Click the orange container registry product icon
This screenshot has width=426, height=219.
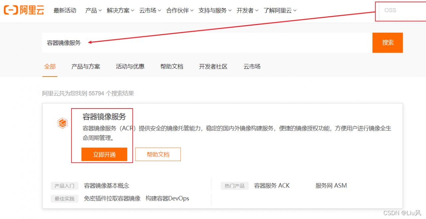pos(63,123)
